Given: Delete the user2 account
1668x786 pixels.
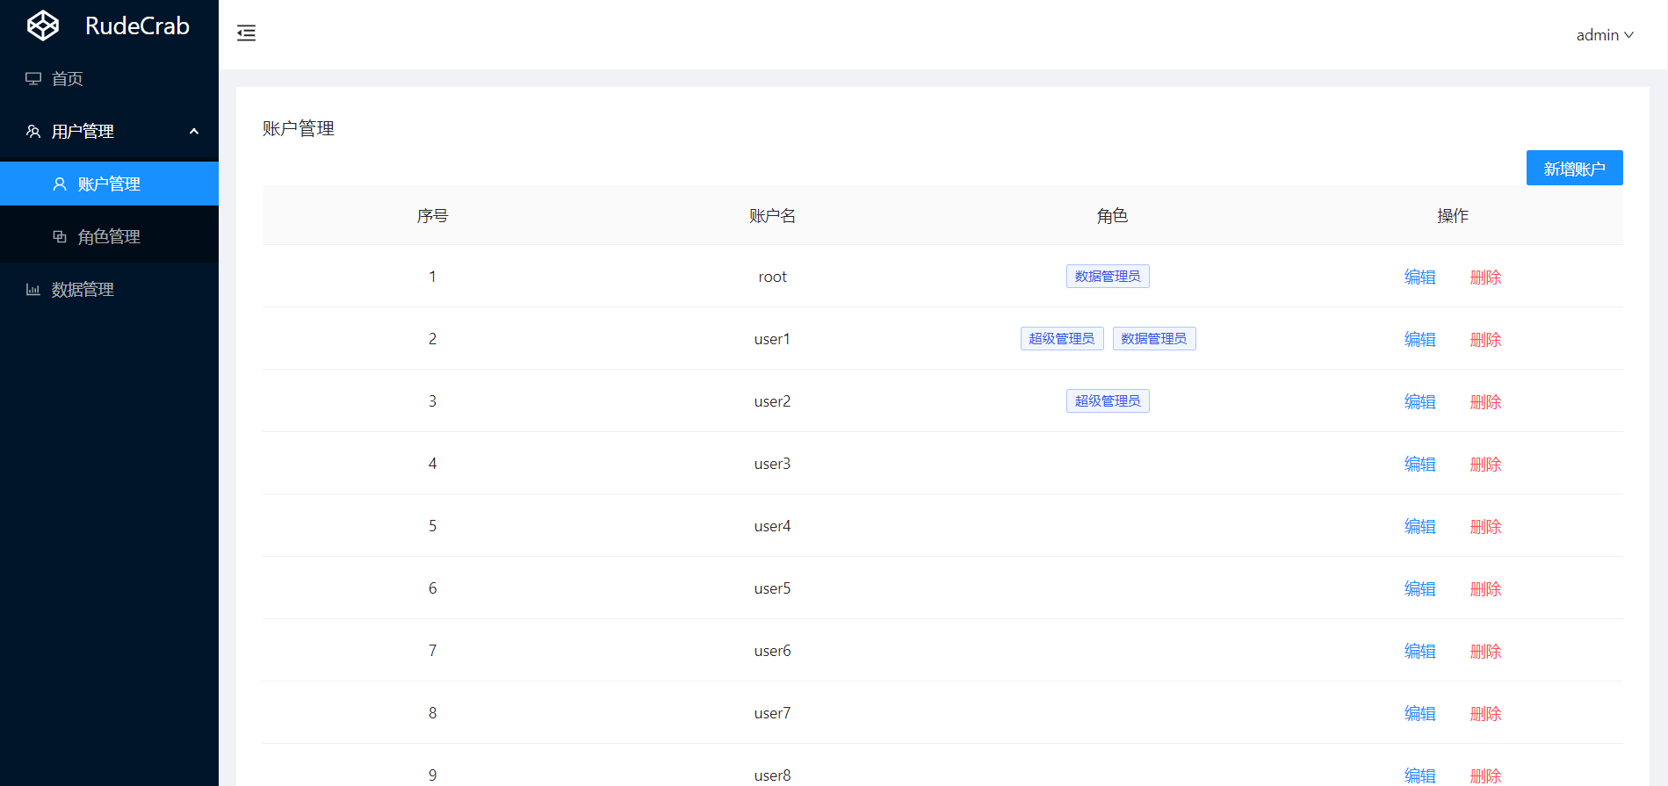Looking at the screenshot, I should coord(1485,401).
